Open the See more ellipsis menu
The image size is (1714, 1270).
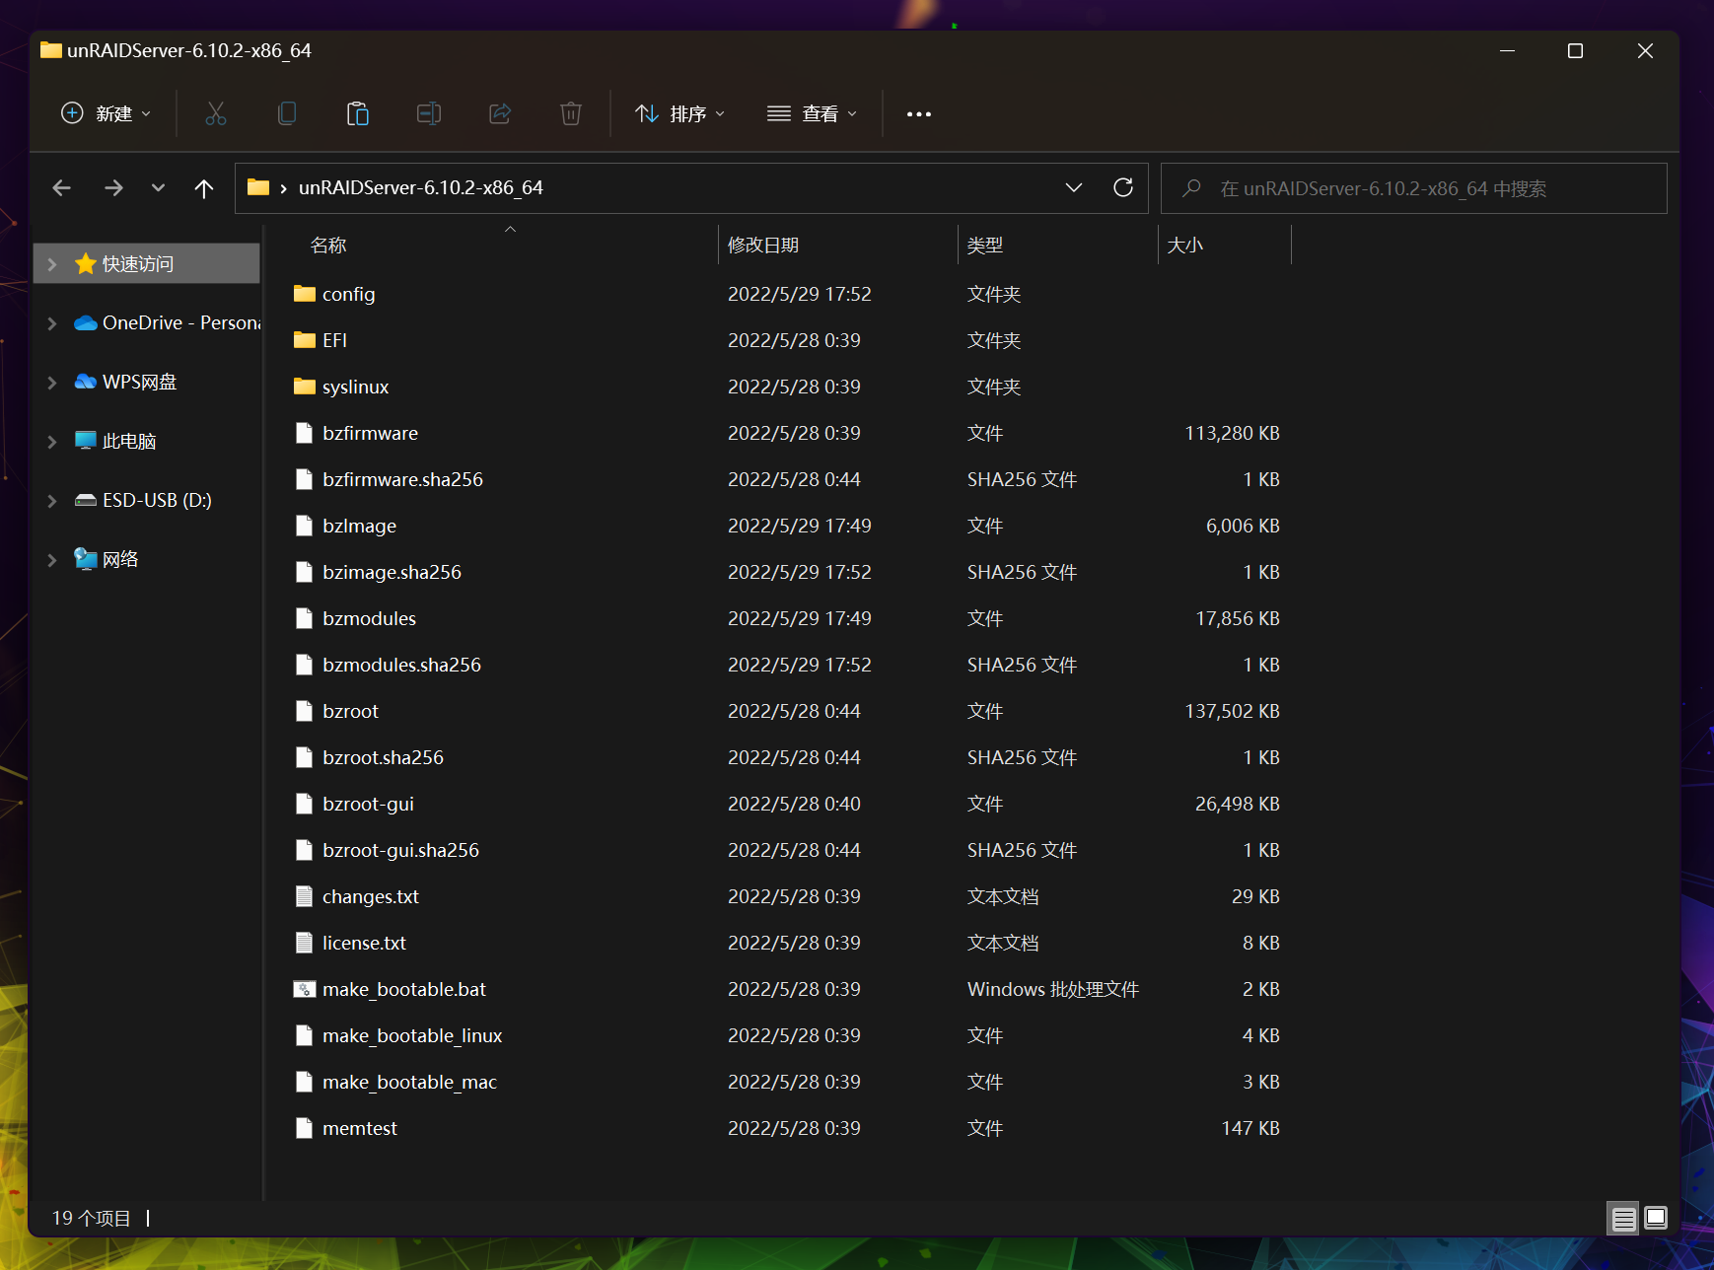coord(919,114)
